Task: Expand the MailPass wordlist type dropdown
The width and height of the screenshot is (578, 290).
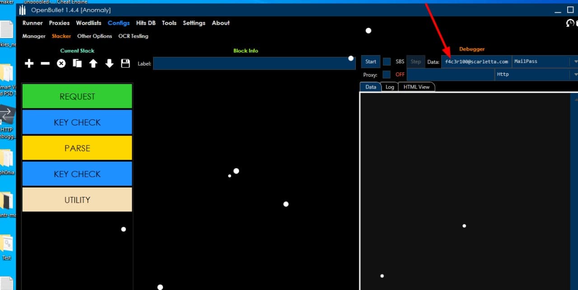Action: point(575,62)
